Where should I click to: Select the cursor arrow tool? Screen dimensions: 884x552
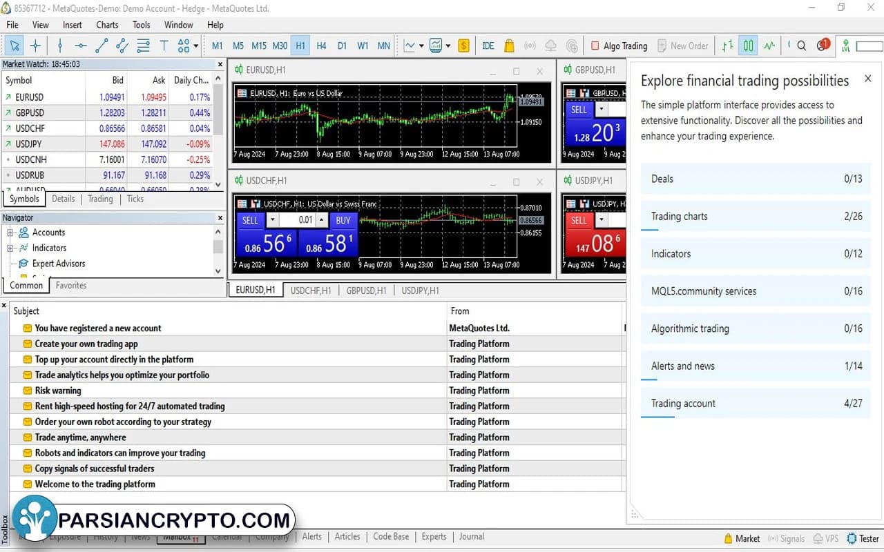point(15,46)
